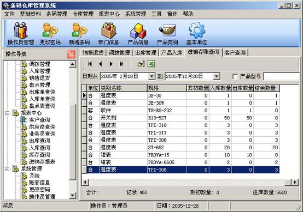303x212 pixels.
Task: Jump to first record with the navigation arrow
Action: [x=90, y=64]
